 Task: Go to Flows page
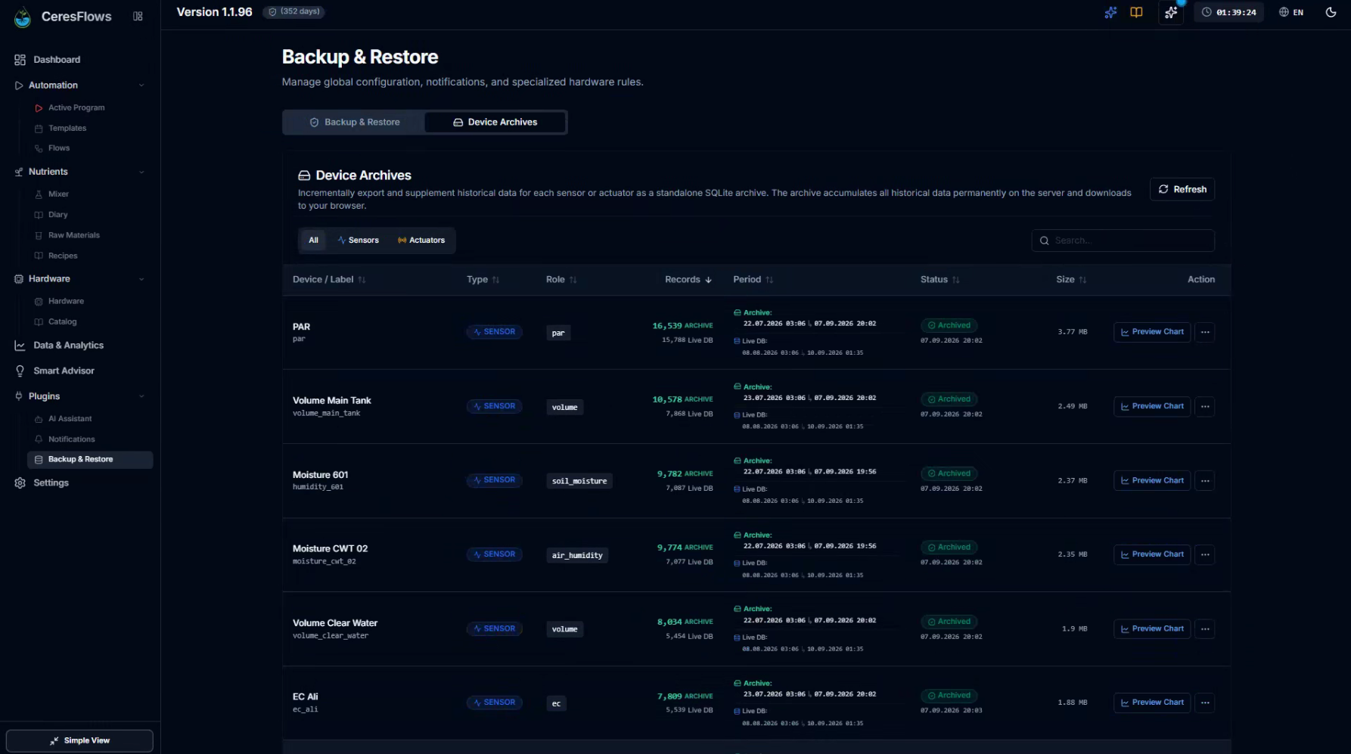(59, 148)
